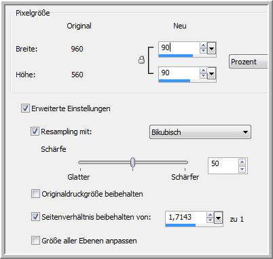Decrease new width with down arrow
Image resolution: width=273 pixels, height=259 pixels.
203,50
